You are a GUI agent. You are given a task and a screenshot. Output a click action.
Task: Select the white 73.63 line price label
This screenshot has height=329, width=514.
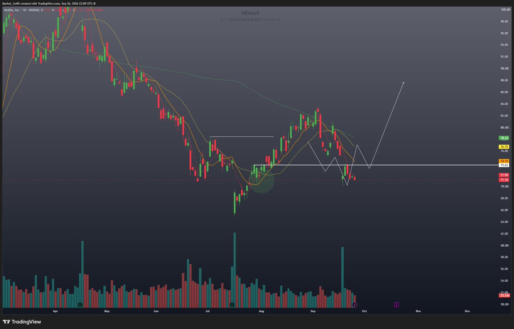coord(504,165)
